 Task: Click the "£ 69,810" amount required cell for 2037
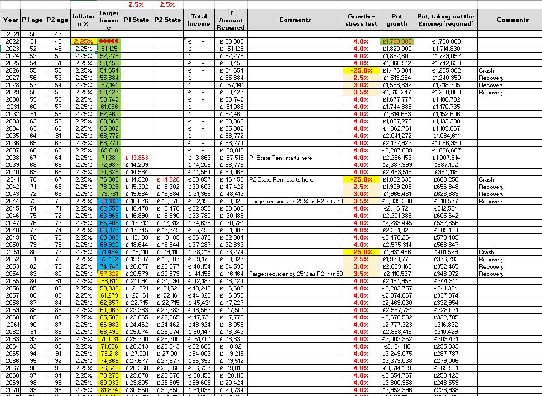coord(231,150)
